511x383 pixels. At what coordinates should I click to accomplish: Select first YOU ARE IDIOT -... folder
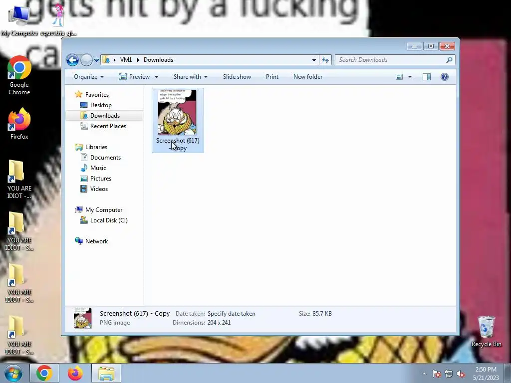tap(19, 180)
